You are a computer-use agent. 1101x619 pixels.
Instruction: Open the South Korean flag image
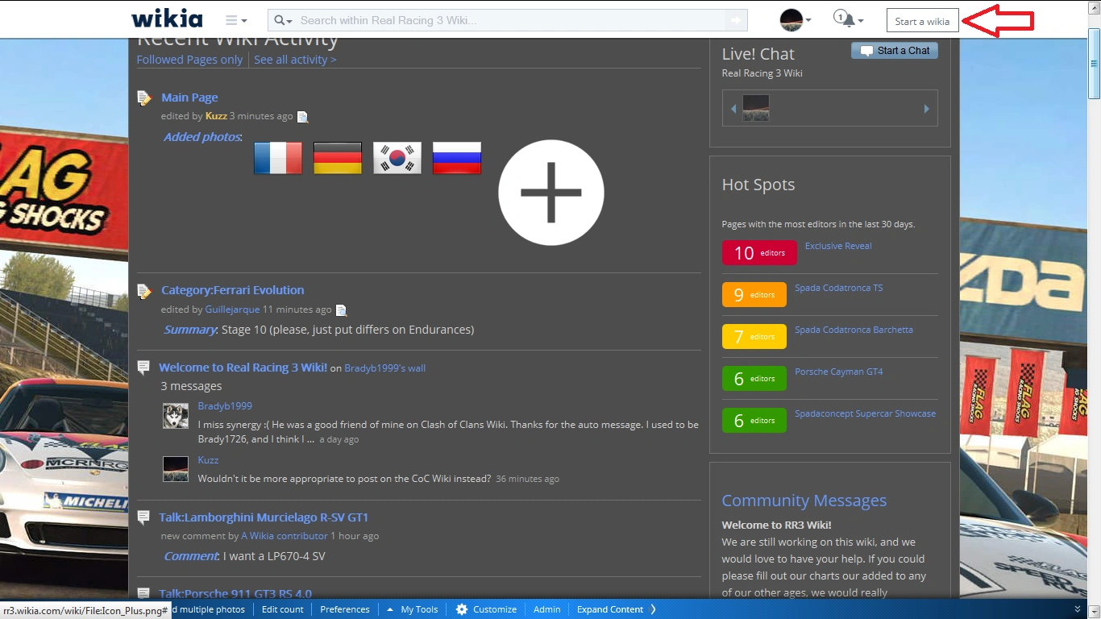(397, 158)
